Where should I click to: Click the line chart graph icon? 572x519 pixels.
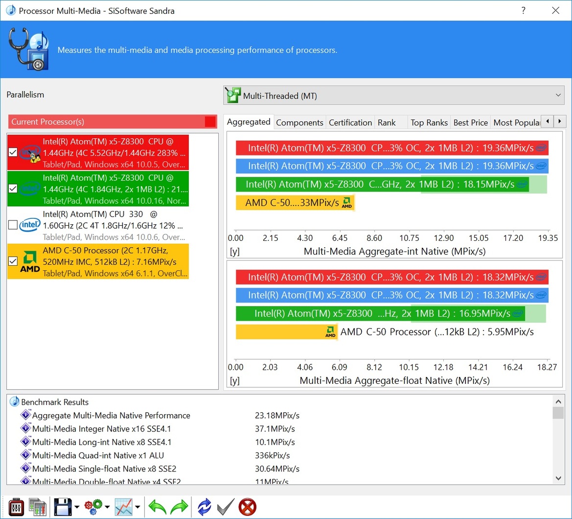(x=124, y=507)
